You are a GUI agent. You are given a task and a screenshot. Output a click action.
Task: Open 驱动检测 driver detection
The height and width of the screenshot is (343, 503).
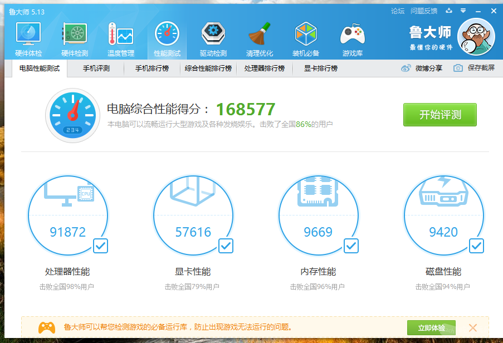[213, 40]
